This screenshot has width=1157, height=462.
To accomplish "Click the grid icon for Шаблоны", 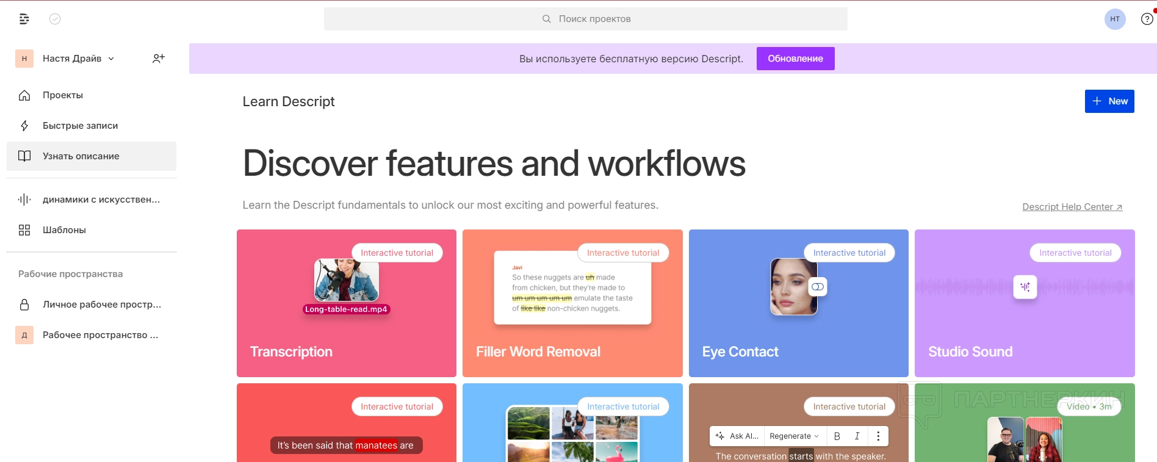I will pos(24,230).
